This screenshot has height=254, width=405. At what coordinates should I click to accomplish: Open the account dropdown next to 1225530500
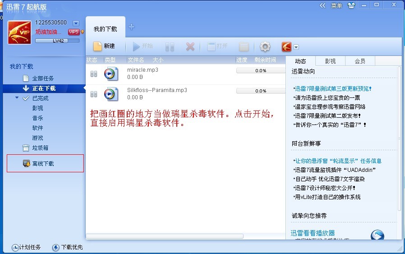click(76, 23)
